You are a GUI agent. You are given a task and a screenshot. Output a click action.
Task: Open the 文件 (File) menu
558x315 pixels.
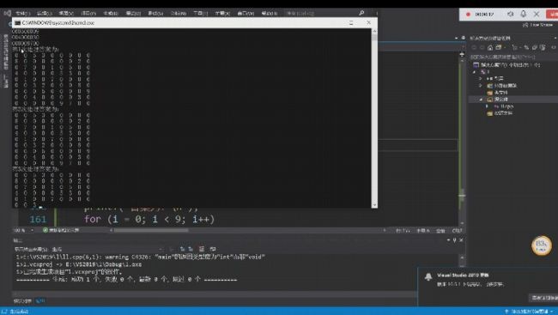click(23, 13)
